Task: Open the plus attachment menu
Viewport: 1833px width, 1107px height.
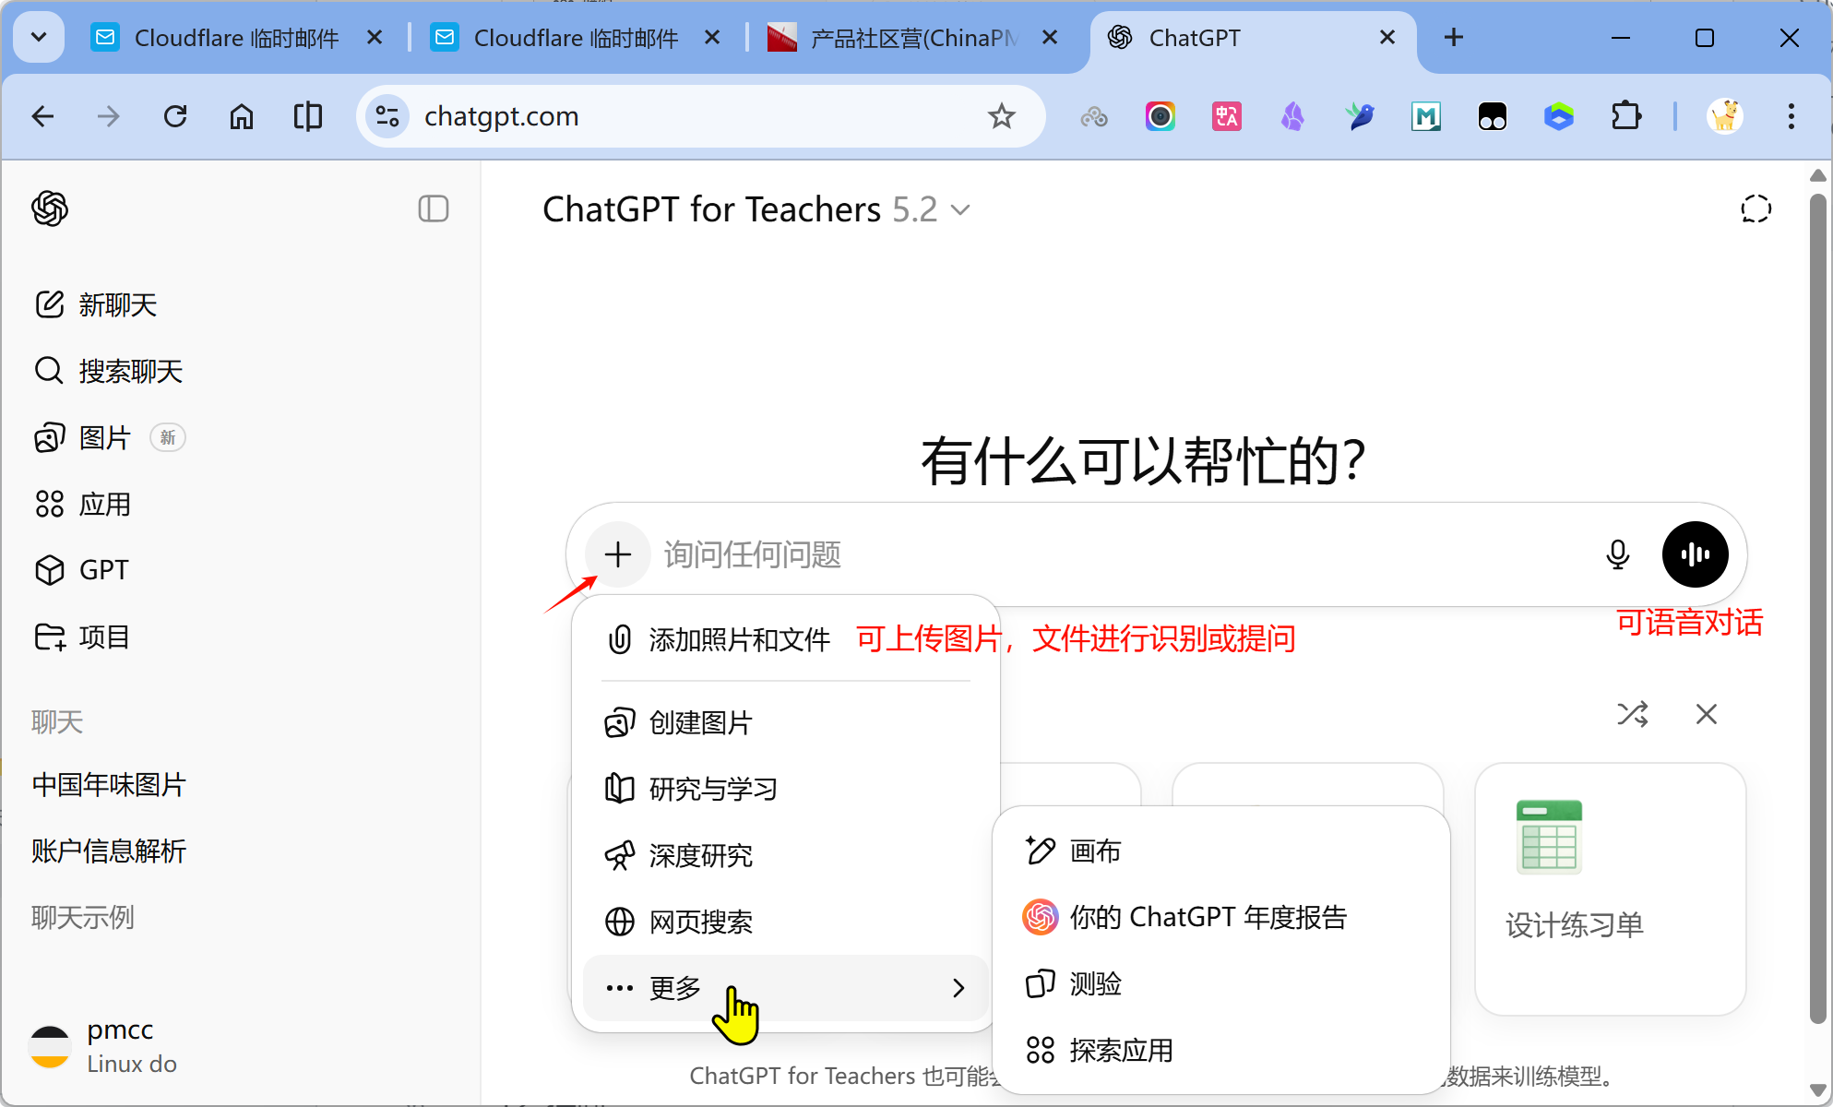Action: [616, 554]
